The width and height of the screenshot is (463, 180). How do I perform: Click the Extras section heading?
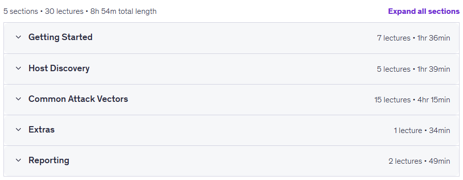pos(42,130)
